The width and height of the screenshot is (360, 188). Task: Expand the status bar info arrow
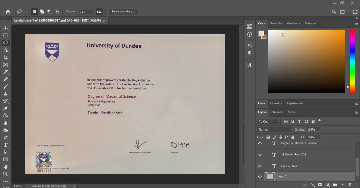point(74,186)
